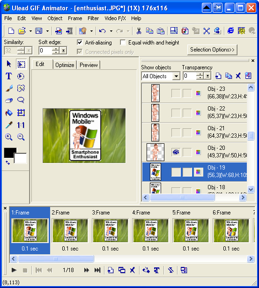Toggle the visibility box for Obj - 21
259x288 pixels.
point(176,133)
